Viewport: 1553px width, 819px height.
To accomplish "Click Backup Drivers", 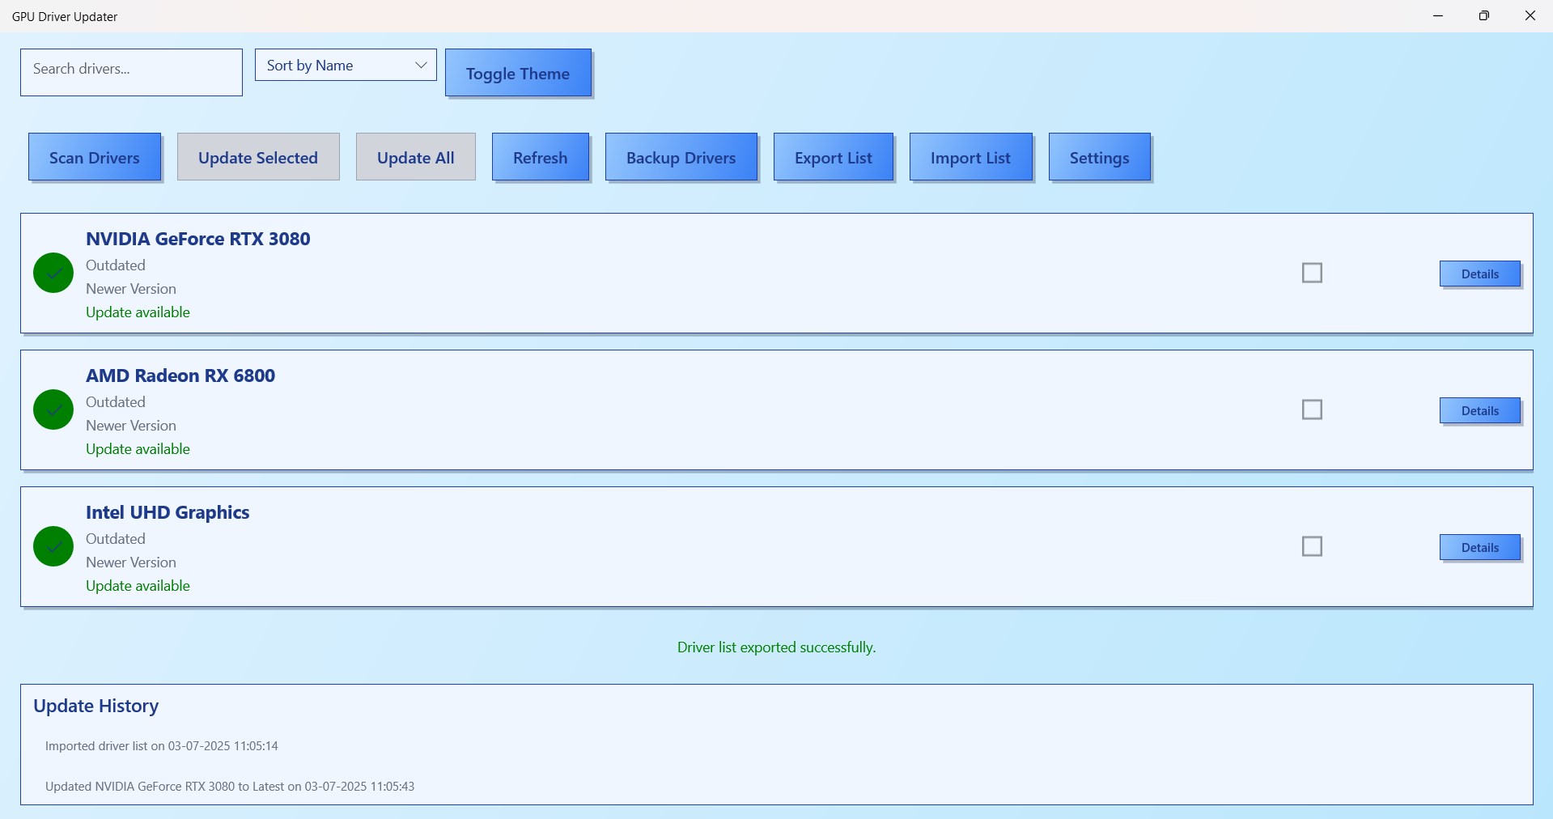I will pyautogui.click(x=681, y=157).
